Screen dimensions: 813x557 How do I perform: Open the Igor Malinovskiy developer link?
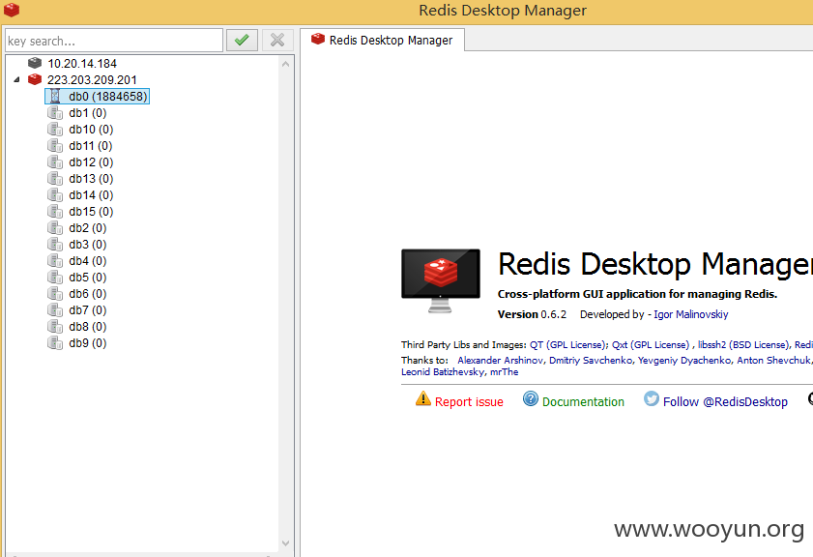coord(691,314)
